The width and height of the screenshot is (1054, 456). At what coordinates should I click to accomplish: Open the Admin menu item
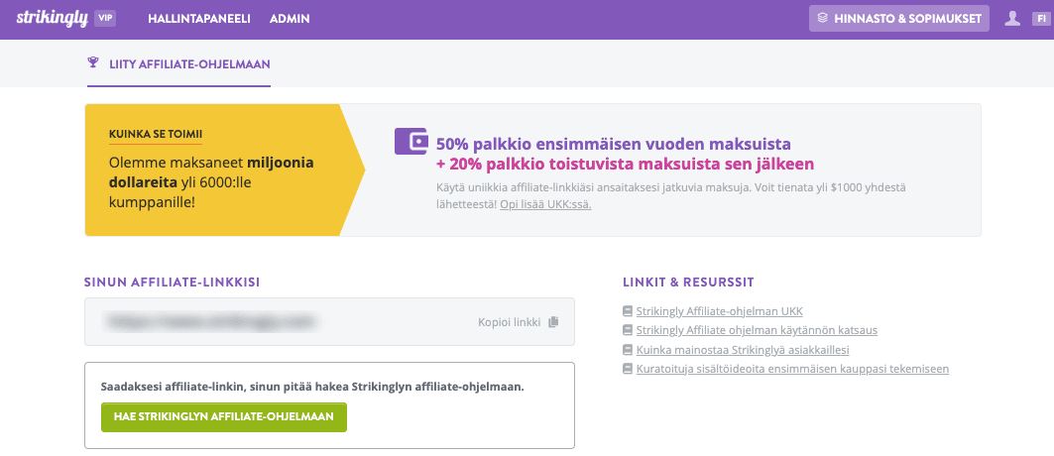[290, 19]
